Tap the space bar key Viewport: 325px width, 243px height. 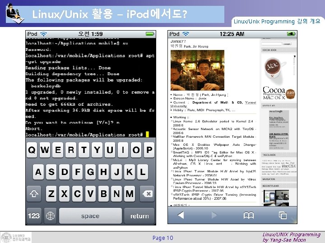click(x=90, y=216)
